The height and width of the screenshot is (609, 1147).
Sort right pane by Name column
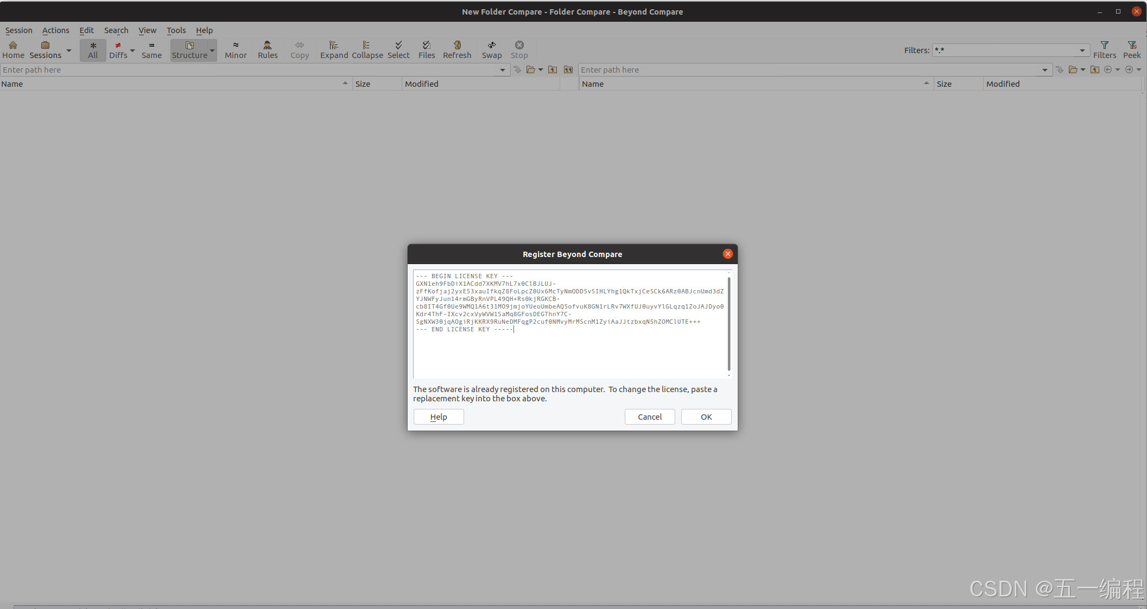[756, 84]
